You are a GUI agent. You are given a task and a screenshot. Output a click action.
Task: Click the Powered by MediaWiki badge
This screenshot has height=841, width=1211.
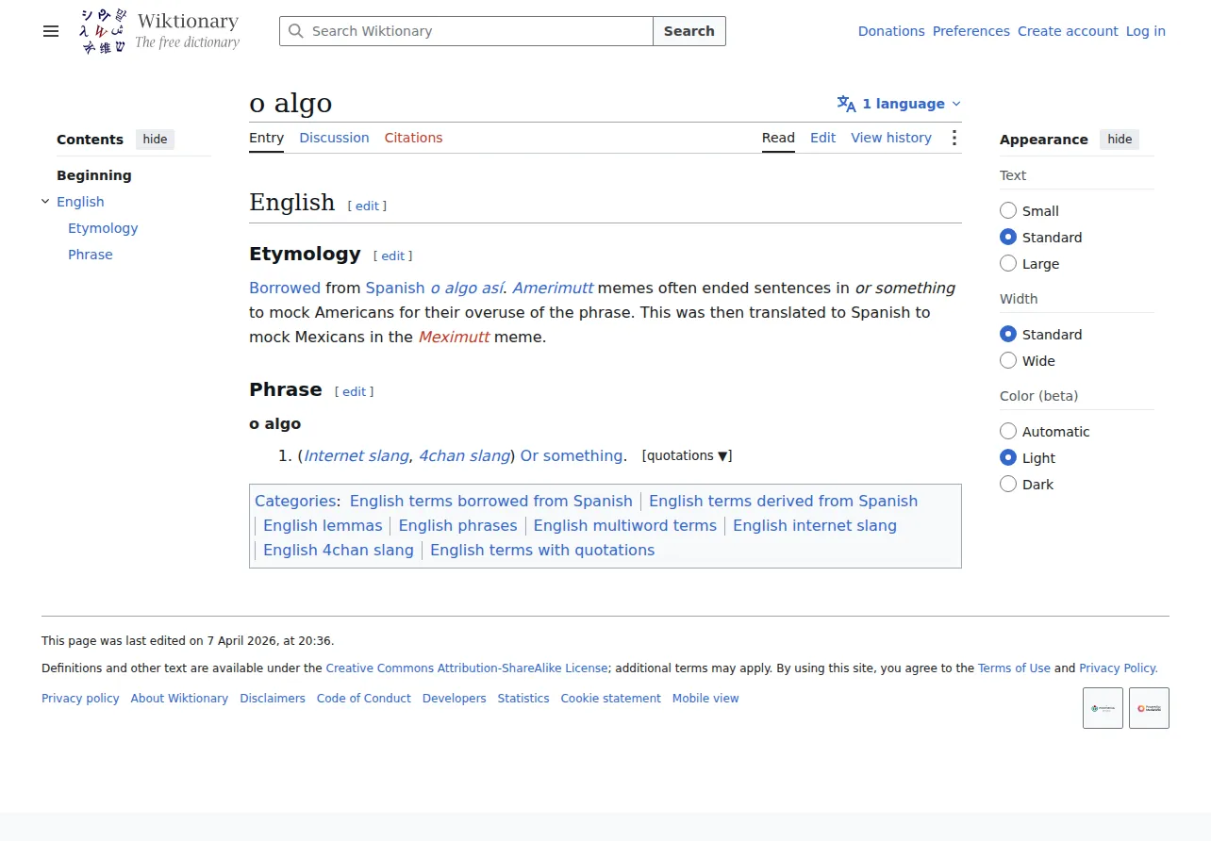point(1149,708)
